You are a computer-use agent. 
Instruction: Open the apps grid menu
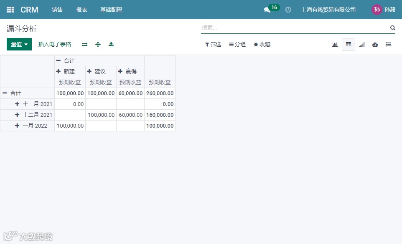pos(10,10)
